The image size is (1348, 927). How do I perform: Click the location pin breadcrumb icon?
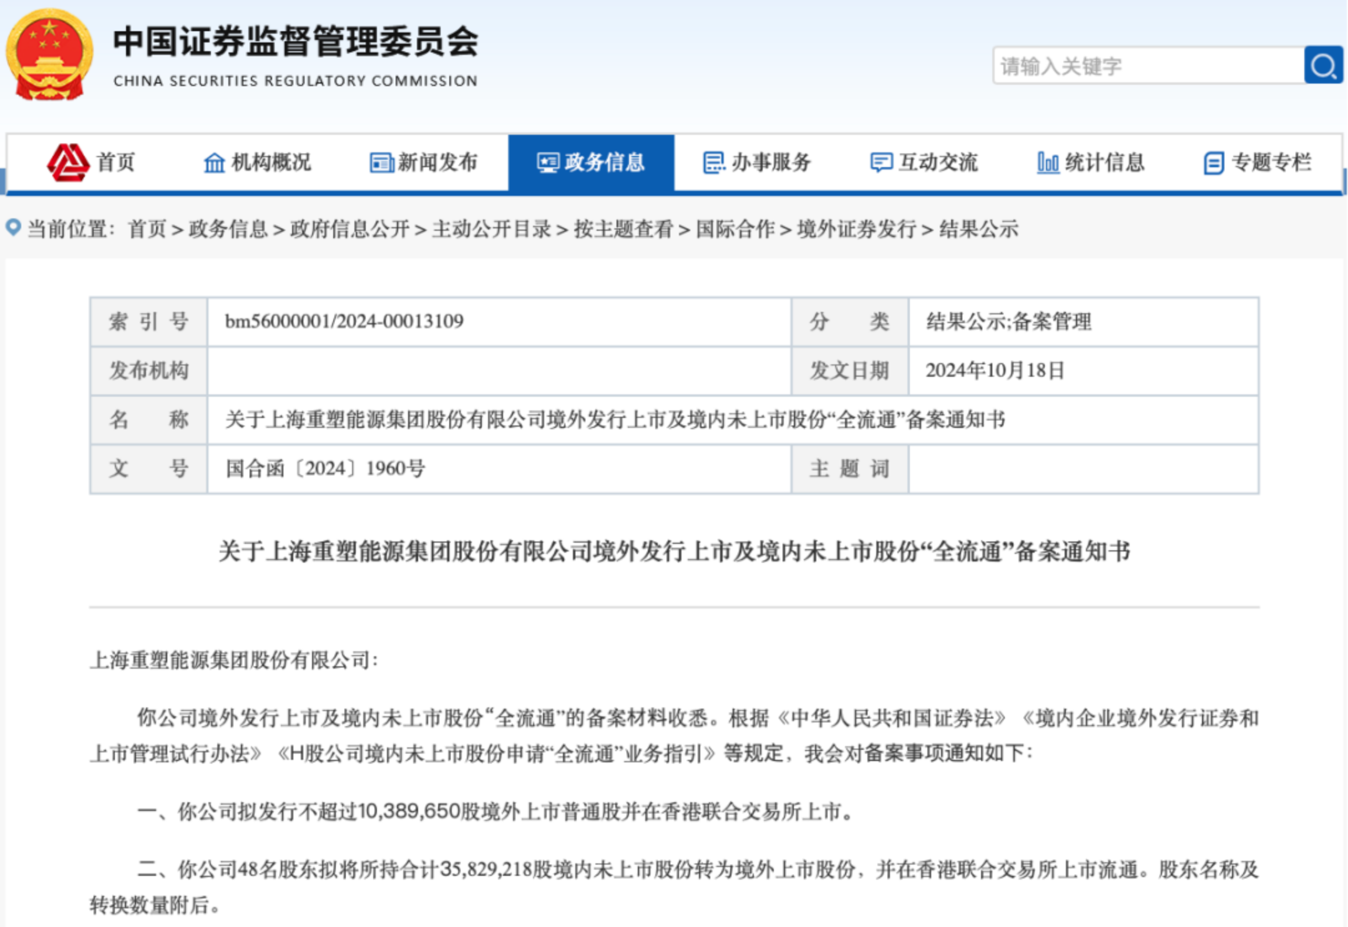pyautogui.click(x=13, y=227)
